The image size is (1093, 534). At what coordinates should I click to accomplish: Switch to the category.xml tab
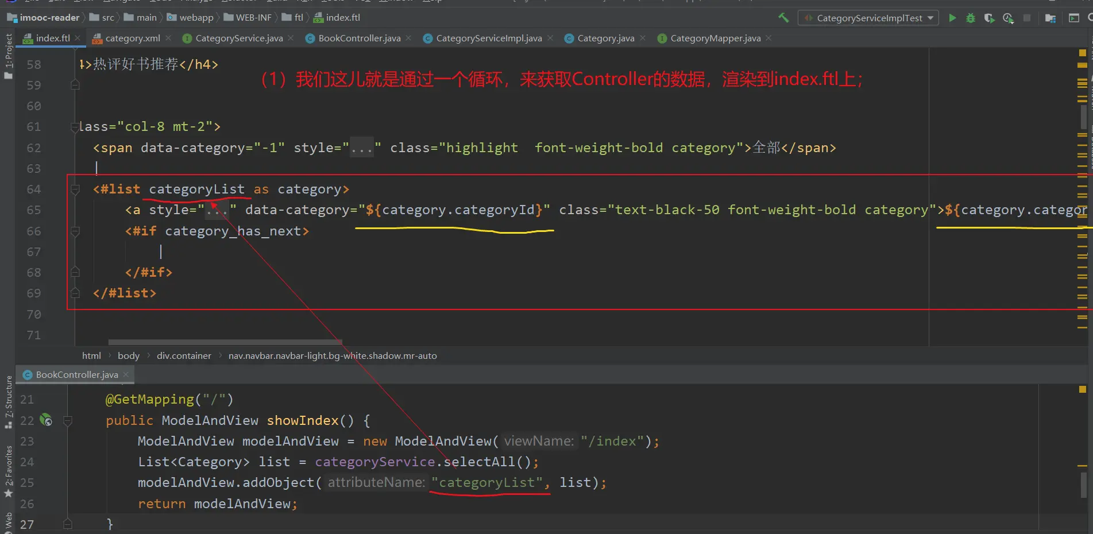pyautogui.click(x=132, y=38)
